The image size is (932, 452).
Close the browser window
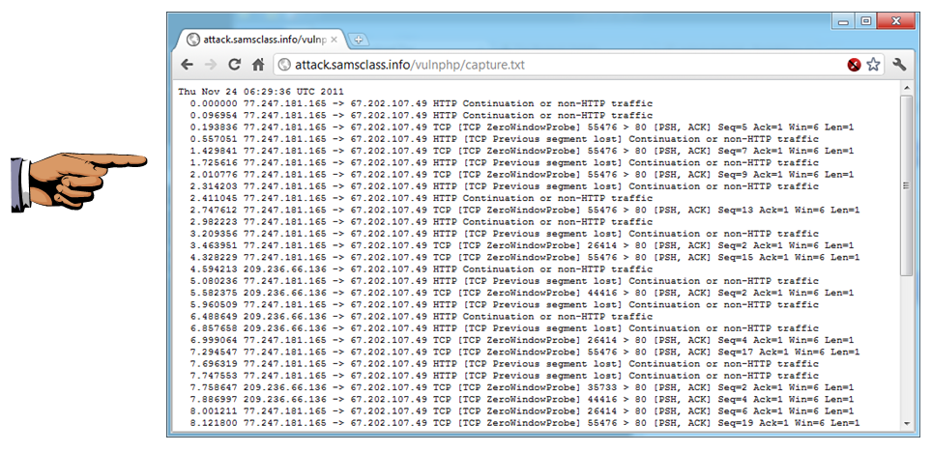coord(895,21)
